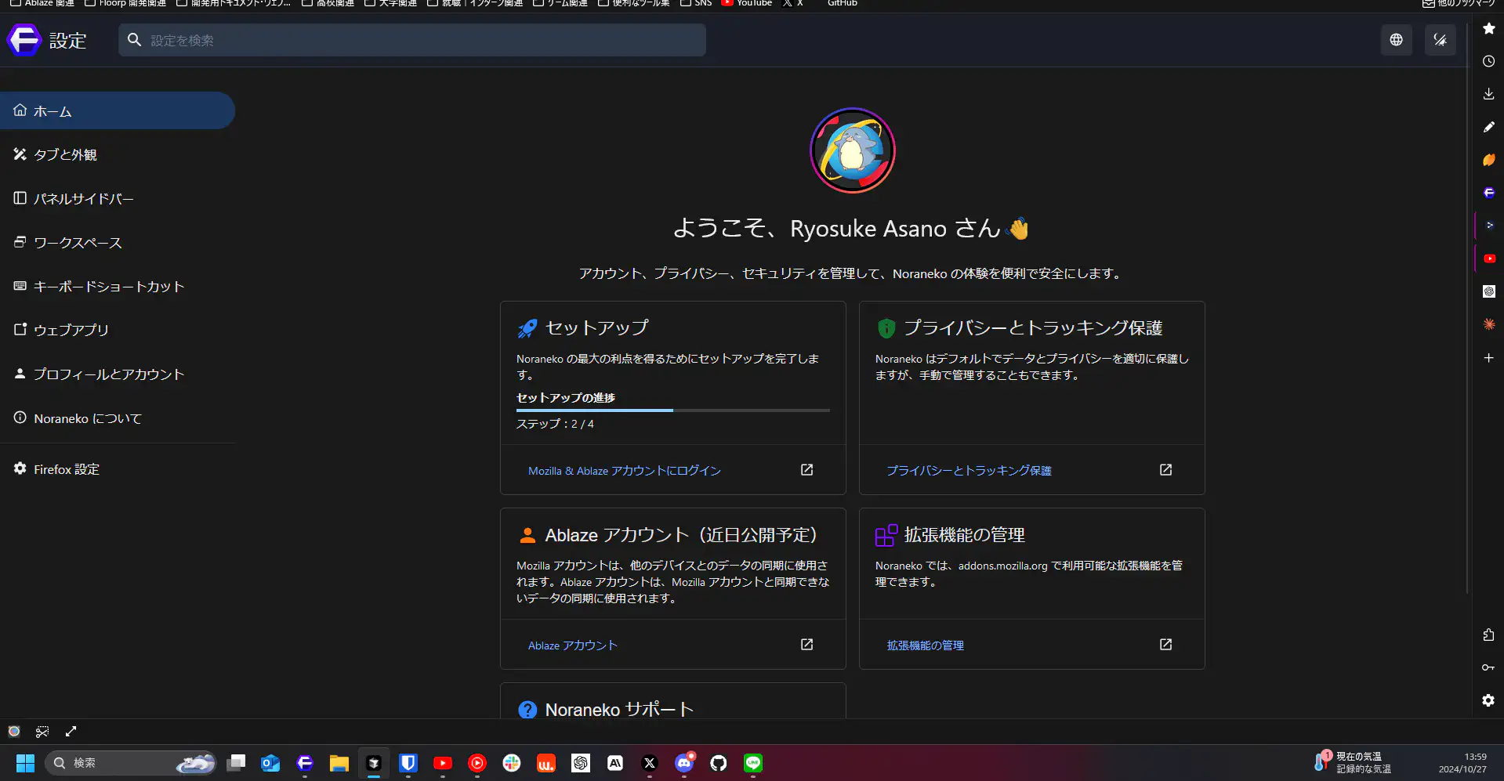Open the passwords key icon in sidebar

coord(1488,667)
